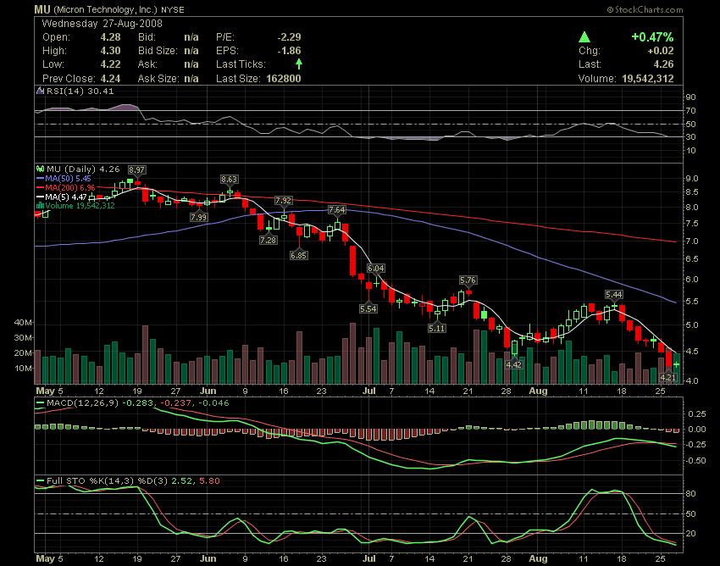The height and width of the screenshot is (566, 720).
Task: Click the candlestick icon beside MU (Daily)
Action: point(41,169)
